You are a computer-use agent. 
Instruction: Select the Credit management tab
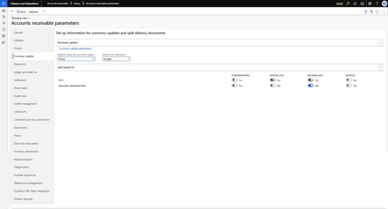click(25, 104)
